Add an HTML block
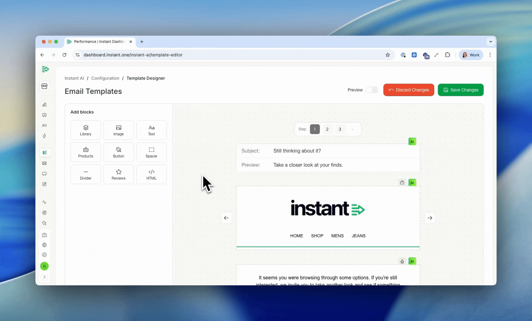Screen dimensions: 532x321 151,174
